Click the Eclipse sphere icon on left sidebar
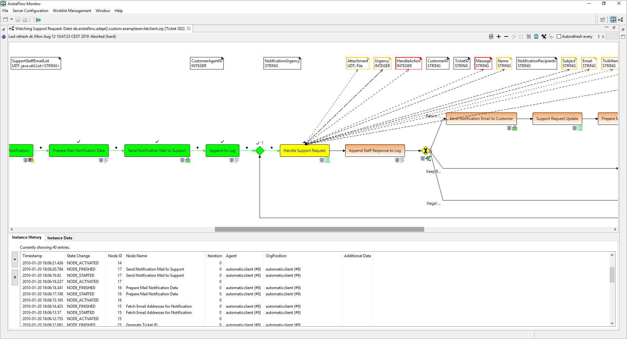This screenshot has height=339, width=627. tap(4, 37)
